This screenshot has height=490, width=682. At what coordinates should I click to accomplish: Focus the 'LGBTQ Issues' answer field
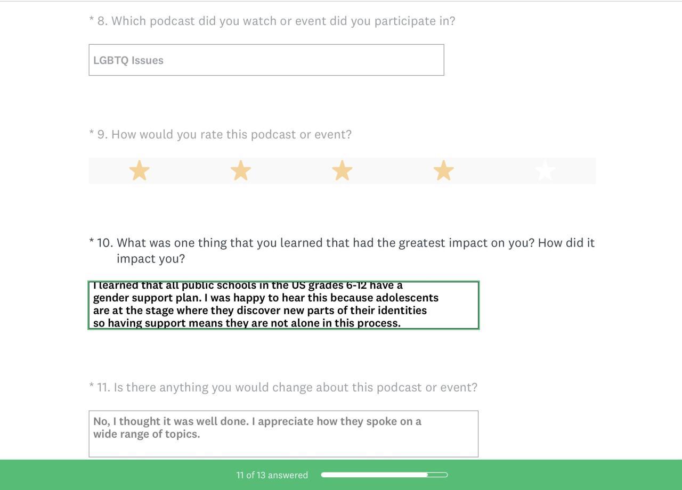coord(266,60)
